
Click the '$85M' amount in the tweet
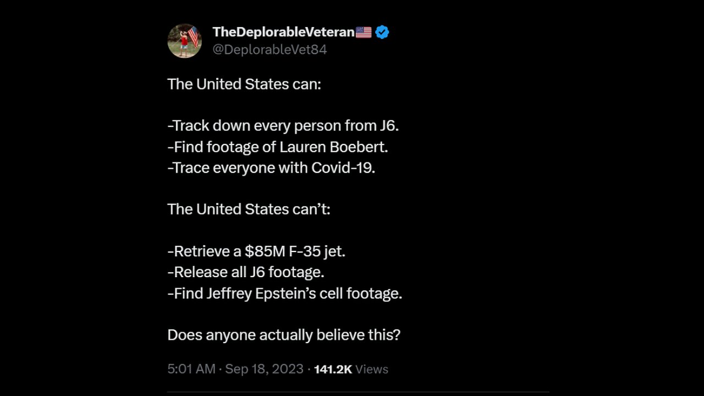pos(265,251)
